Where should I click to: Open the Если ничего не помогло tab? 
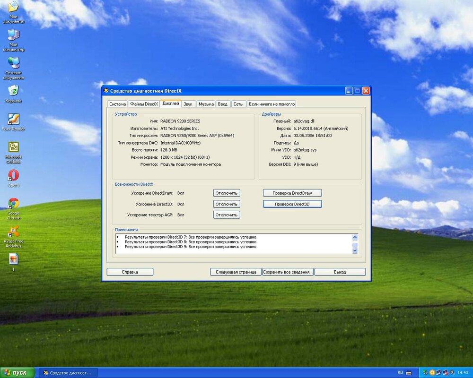[x=272, y=104]
